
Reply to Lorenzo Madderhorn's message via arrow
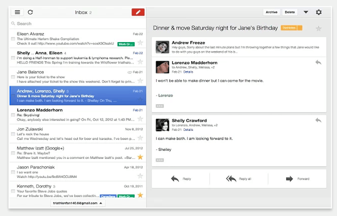[x=318, y=62]
